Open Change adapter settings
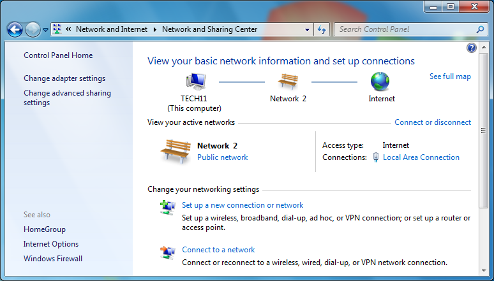The height and width of the screenshot is (281, 494). pyautogui.click(x=64, y=78)
